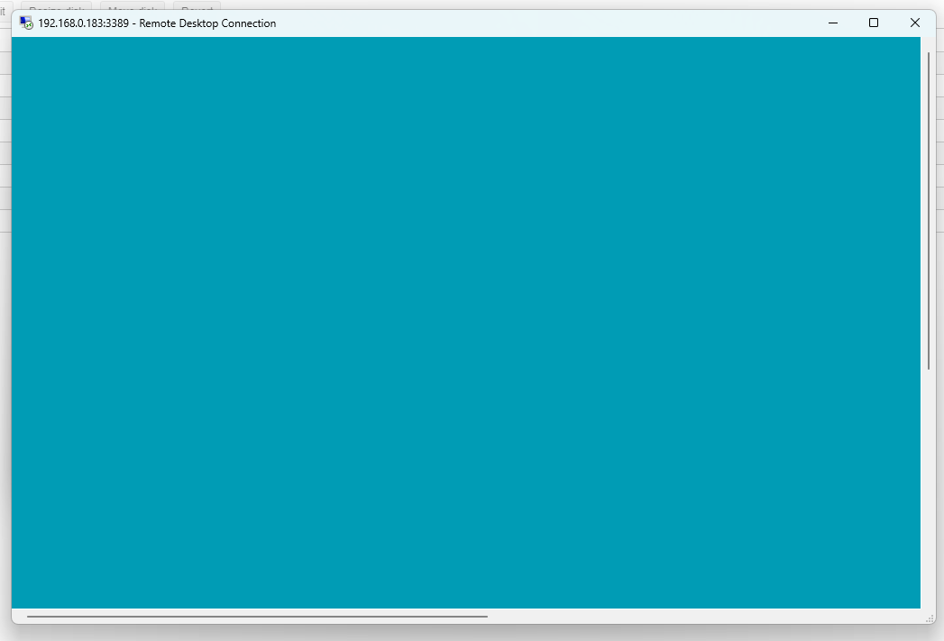The width and height of the screenshot is (944, 641).
Task: Maximize the Remote Desktop Connection window
Action: tap(874, 23)
